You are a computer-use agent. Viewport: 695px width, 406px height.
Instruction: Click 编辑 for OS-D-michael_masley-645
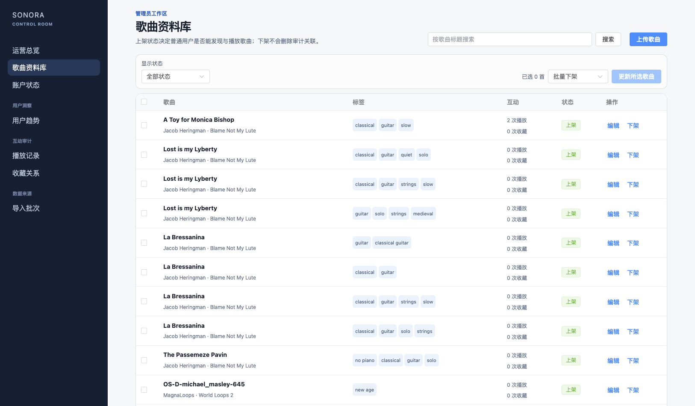613,390
